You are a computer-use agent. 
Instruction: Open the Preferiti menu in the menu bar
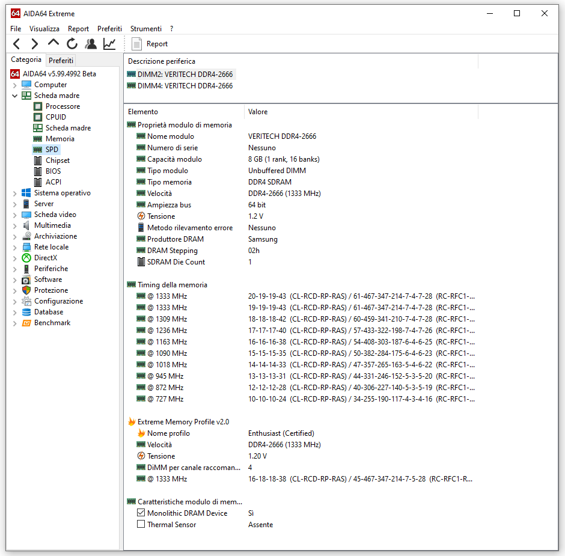109,29
